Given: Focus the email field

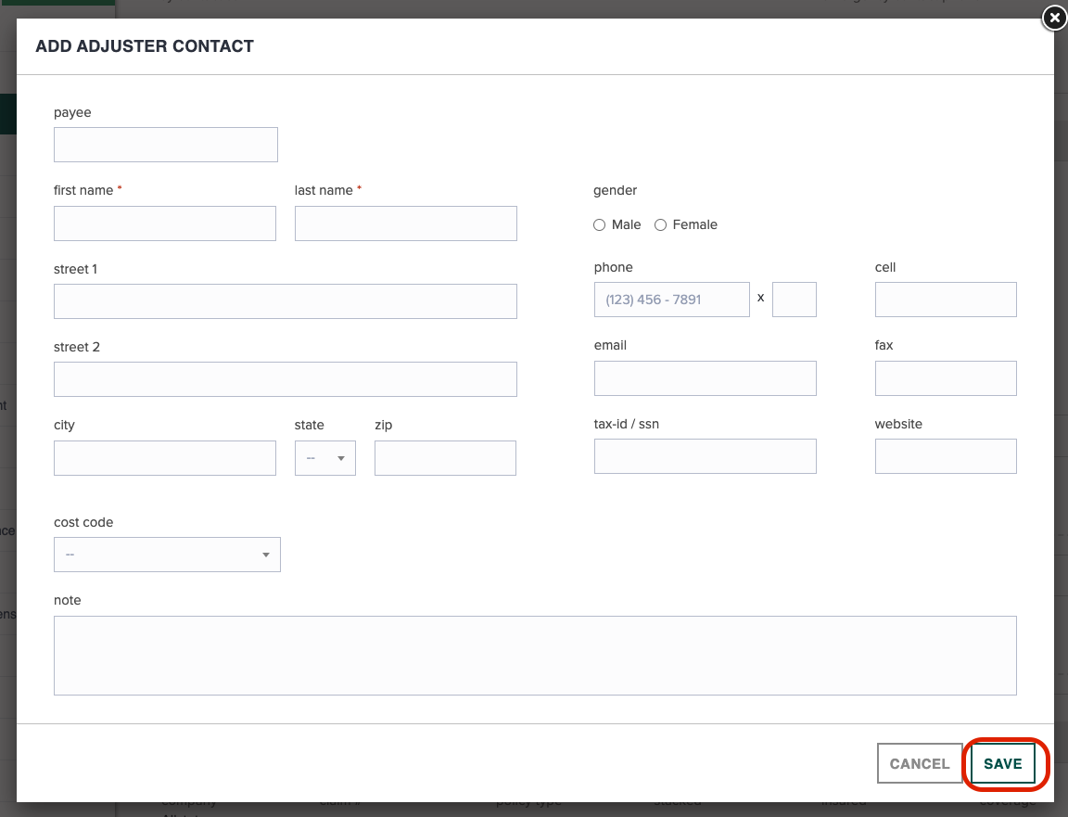Looking at the screenshot, I should pos(705,378).
